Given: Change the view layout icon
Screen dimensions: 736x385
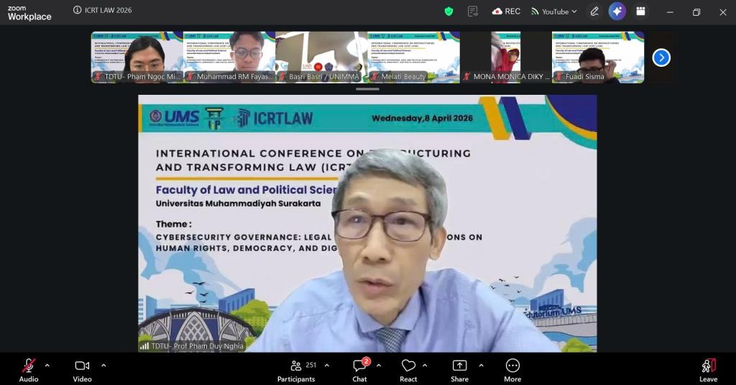Looking at the screenshot, I should pyautogui.click(x=640, y=11).
